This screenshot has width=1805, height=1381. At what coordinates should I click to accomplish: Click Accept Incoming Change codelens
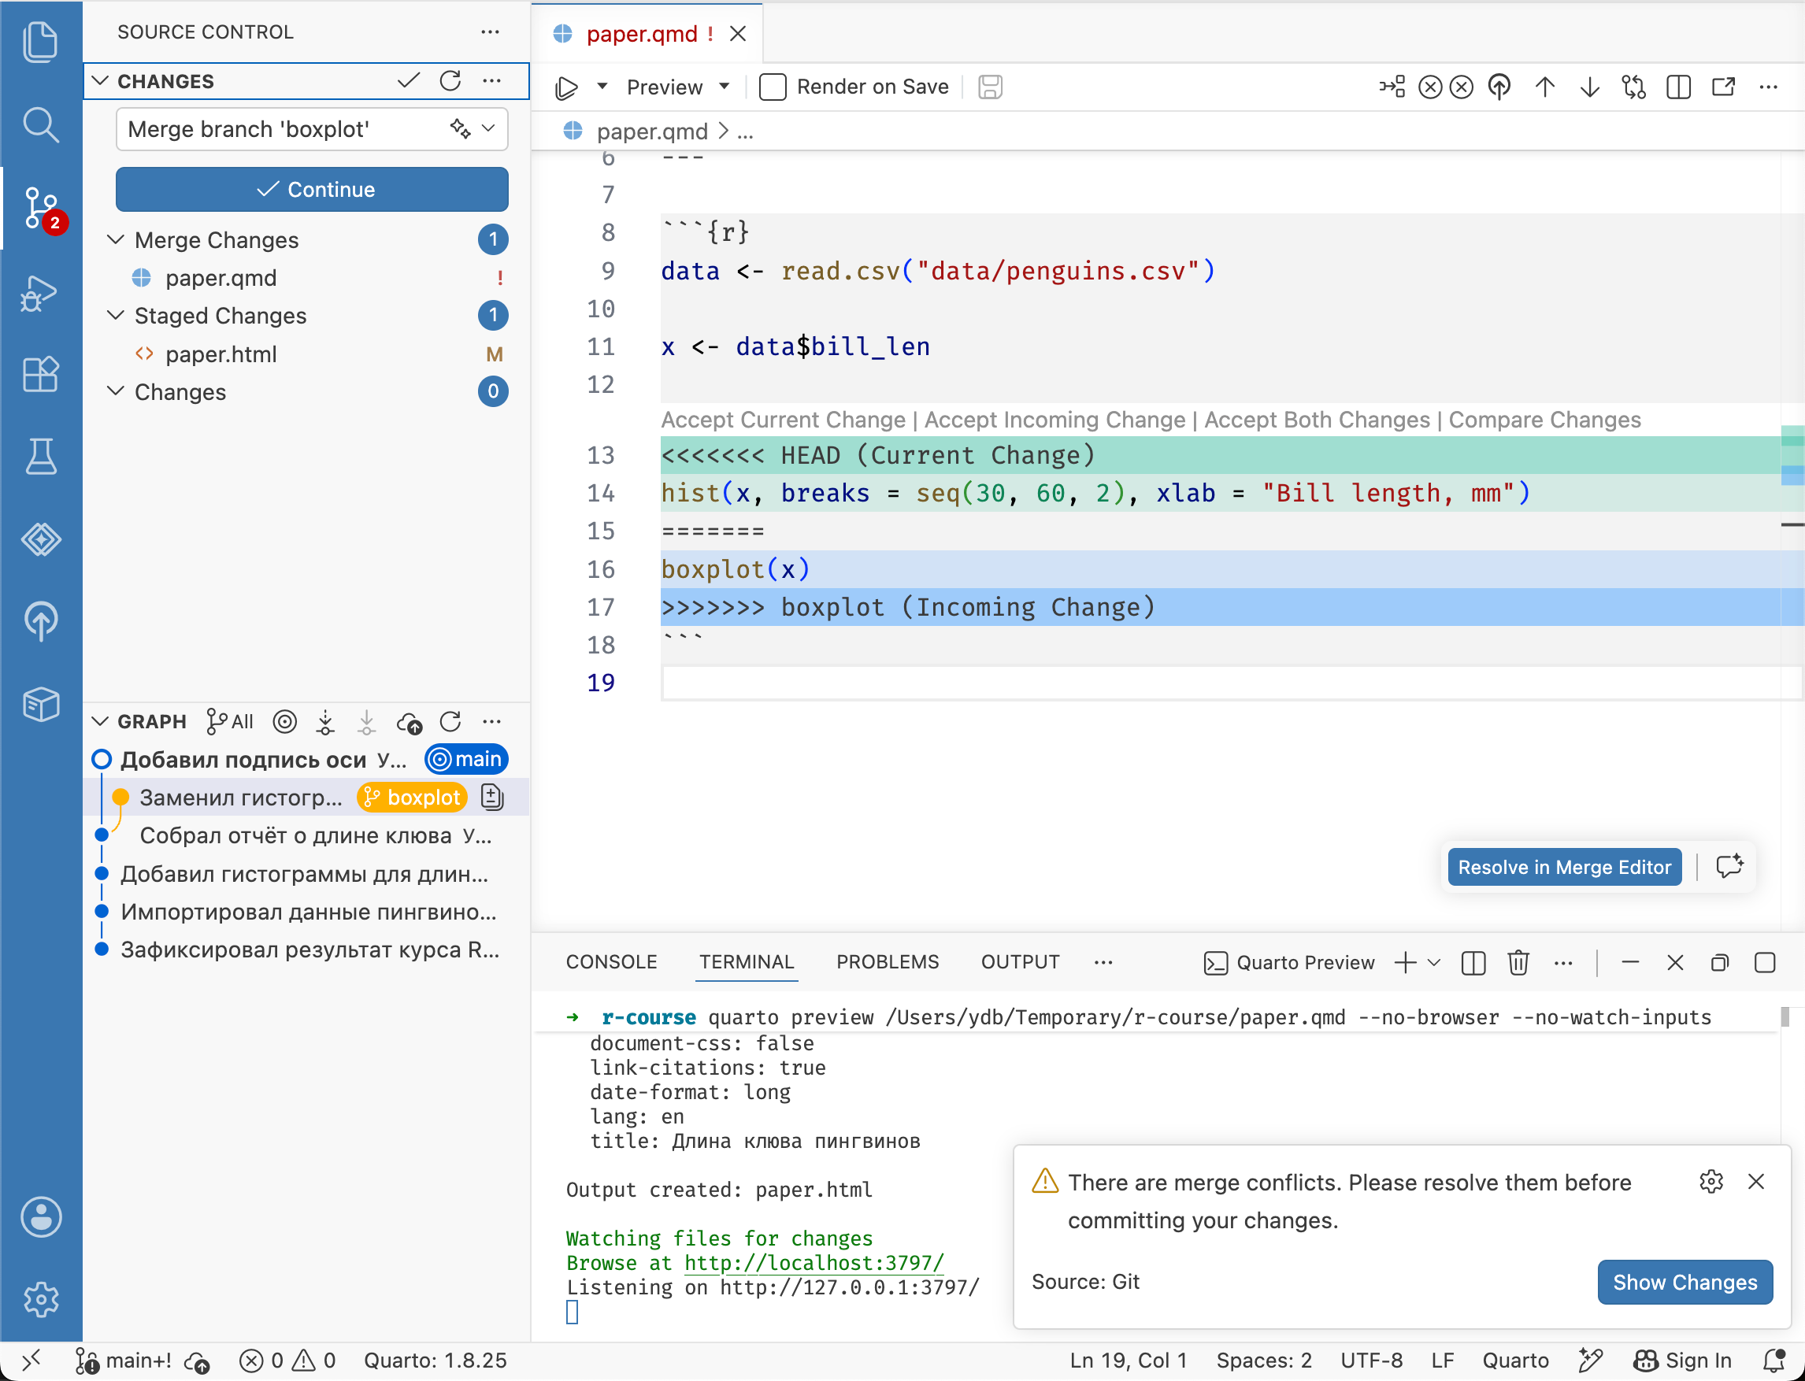click(x=1055, y=419)
